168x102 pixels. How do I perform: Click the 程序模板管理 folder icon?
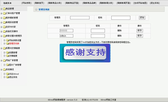(4, 18)
